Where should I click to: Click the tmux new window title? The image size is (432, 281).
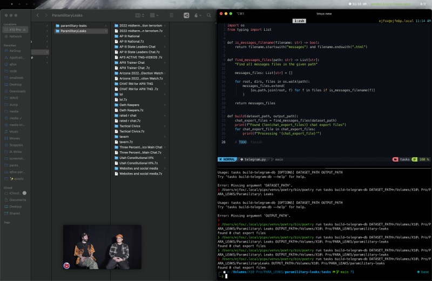(324, 14)
